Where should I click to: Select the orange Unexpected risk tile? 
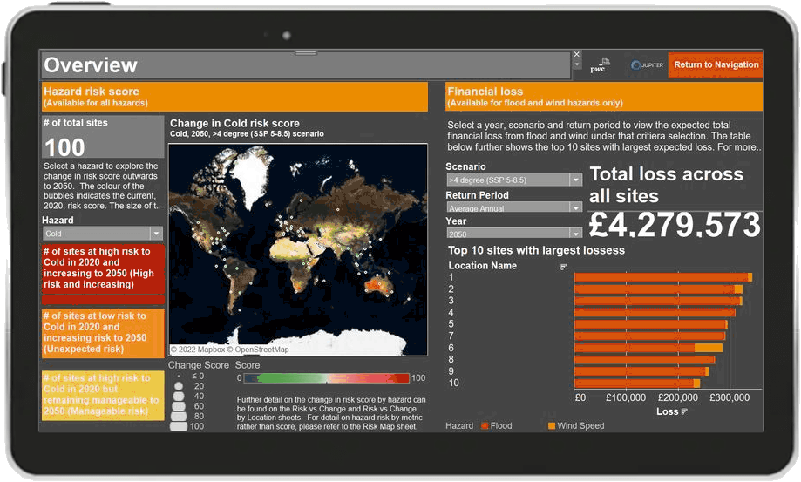102,333
